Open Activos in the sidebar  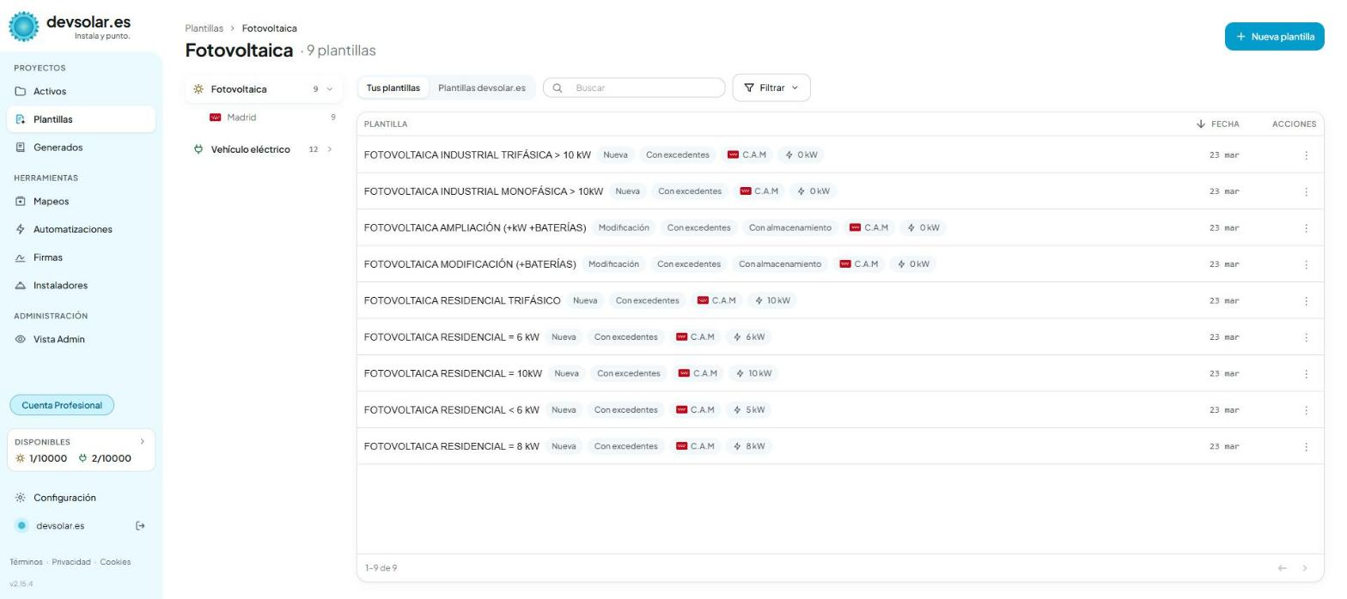tap(82, 91)
